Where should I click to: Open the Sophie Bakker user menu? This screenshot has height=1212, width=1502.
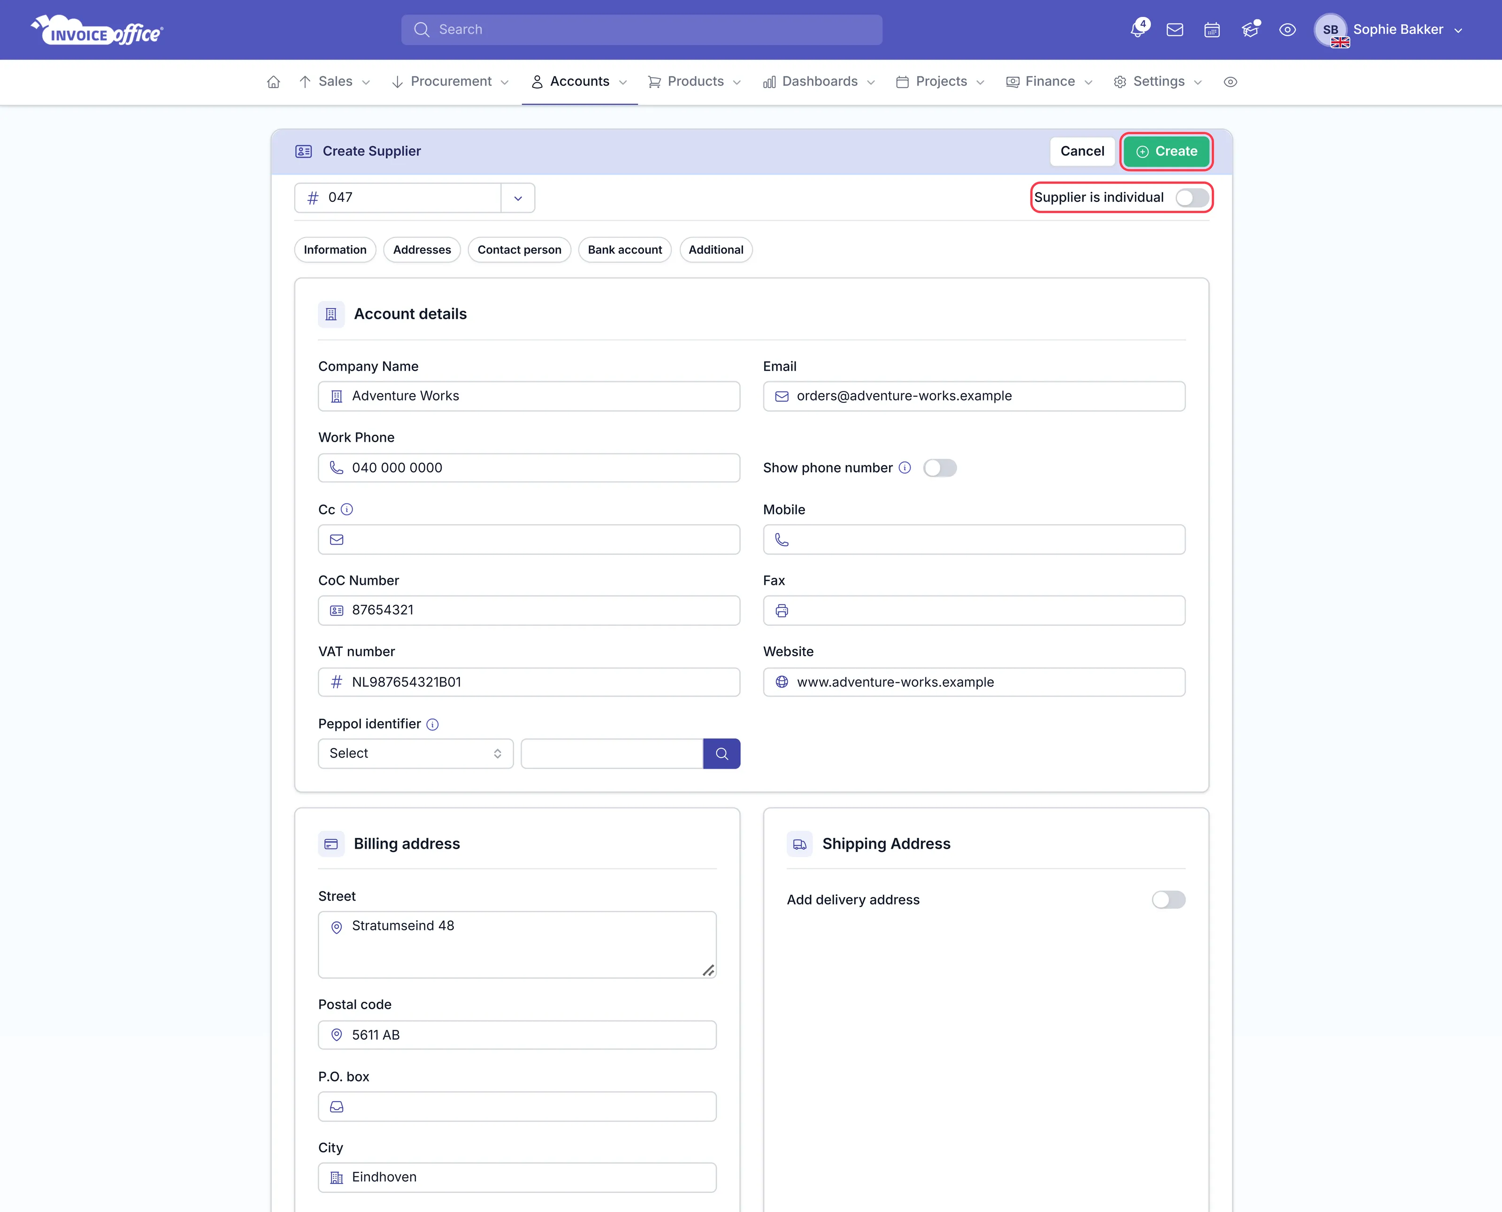[1388, 30]
